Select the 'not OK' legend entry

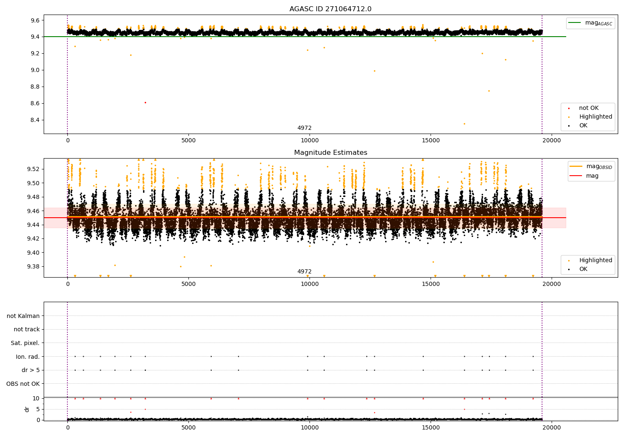click(588, 108)
